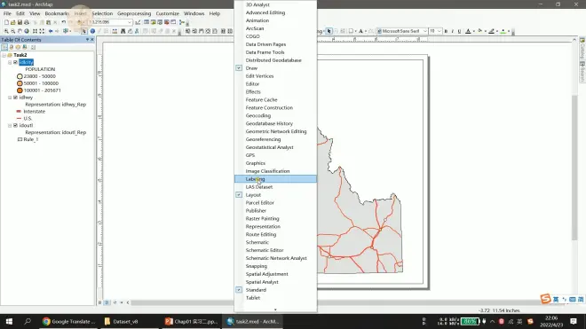Click the Open file icon
Image resolution: width=586 pixels, height=329 pixels.
click(x=13, y=22)
